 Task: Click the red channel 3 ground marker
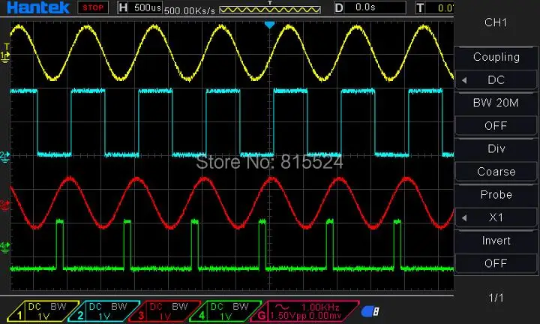coord(4,205)
